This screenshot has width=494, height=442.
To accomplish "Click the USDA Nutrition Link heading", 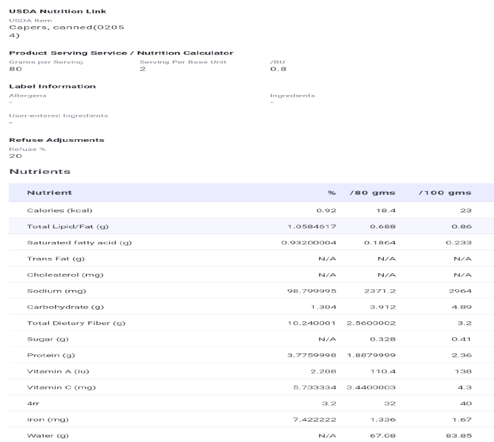I will pyautogui.click(x=58, y=12).
